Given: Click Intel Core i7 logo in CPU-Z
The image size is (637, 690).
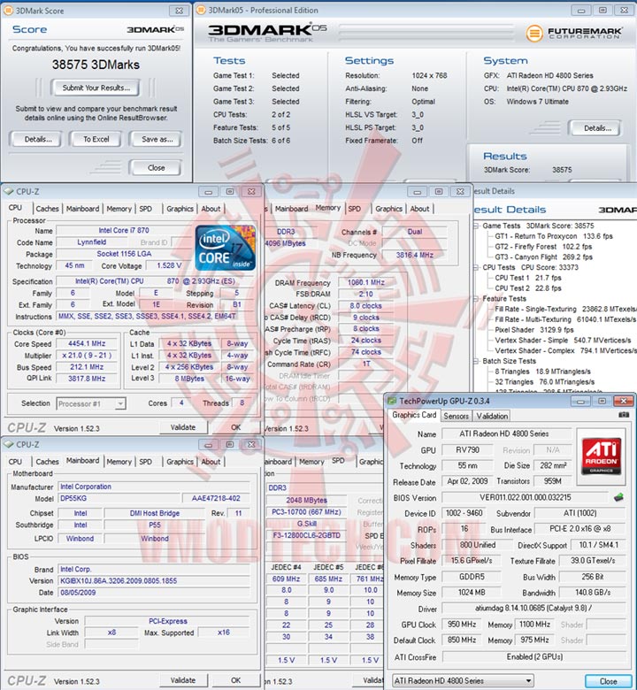Looking at the screenshot, I should click(x=225, y=248).
